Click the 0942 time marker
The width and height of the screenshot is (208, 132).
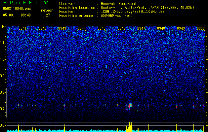point(42,28)
